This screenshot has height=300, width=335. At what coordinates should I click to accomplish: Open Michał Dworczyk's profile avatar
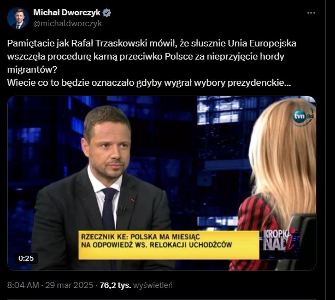[18, 18]
